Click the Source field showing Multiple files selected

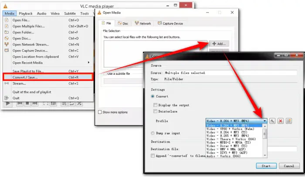[230, 73]
